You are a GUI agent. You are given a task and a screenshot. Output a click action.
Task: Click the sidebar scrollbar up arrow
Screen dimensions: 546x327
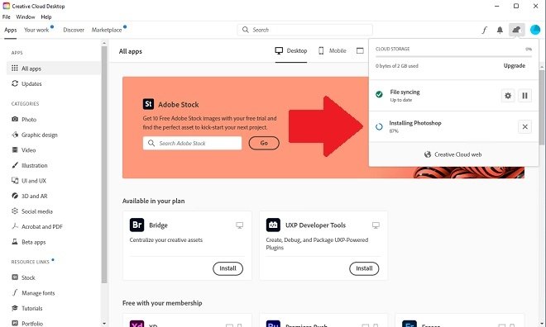click(x=104, y=43)
